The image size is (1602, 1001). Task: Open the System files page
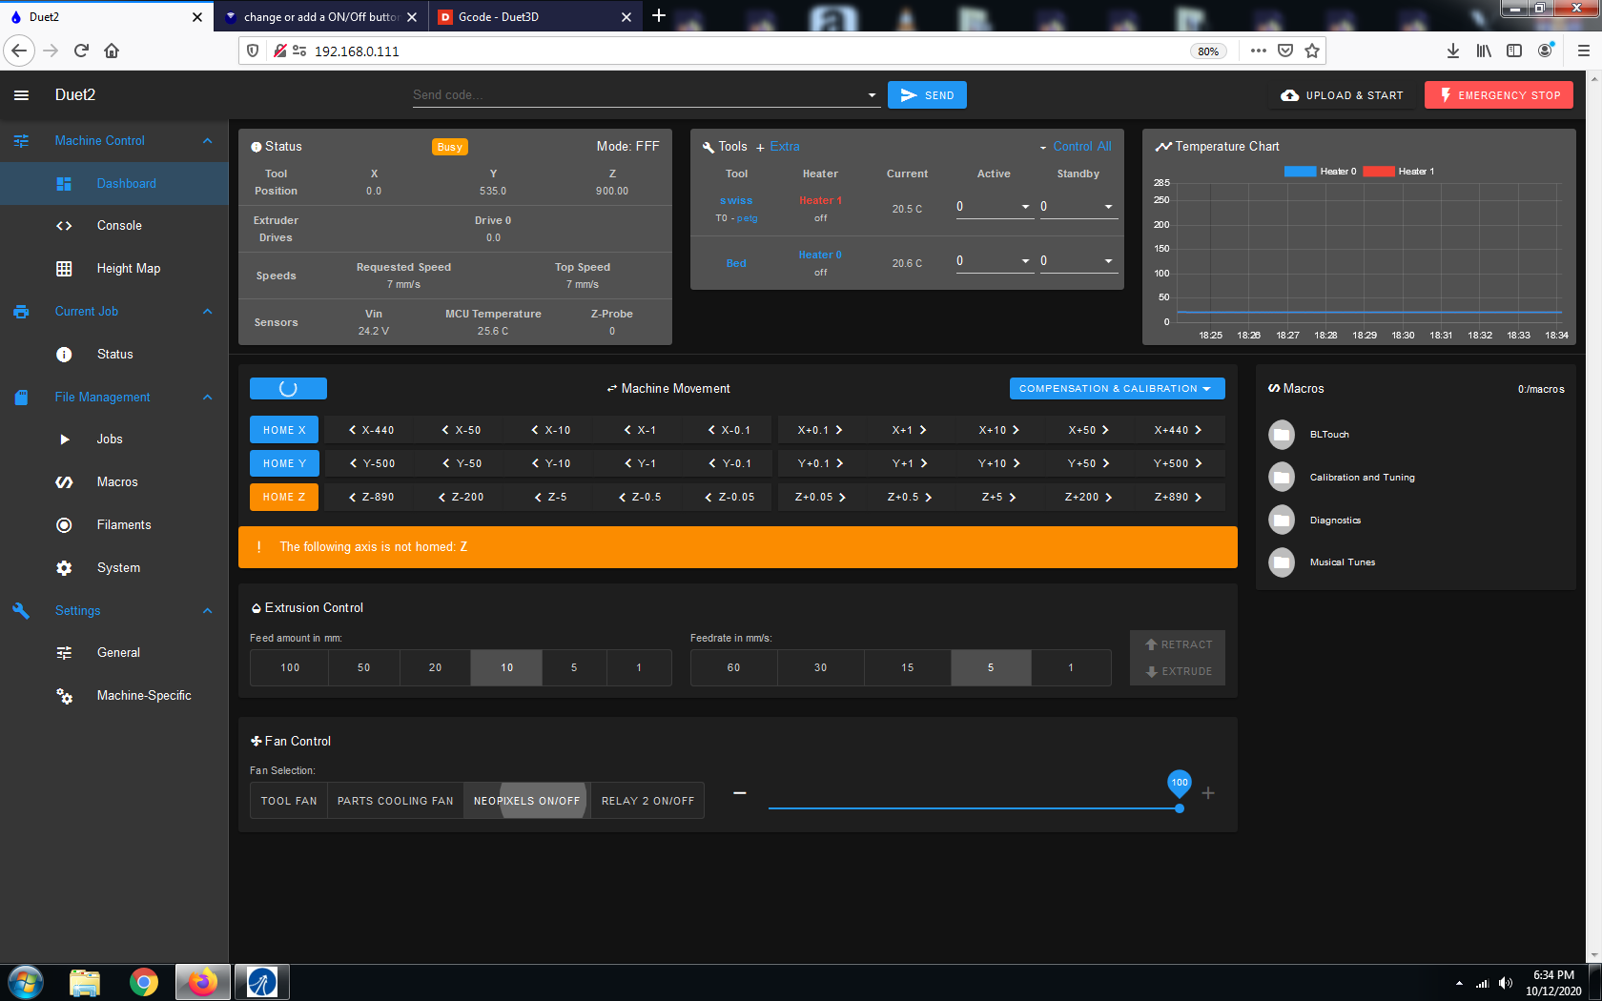click(114, 568)
